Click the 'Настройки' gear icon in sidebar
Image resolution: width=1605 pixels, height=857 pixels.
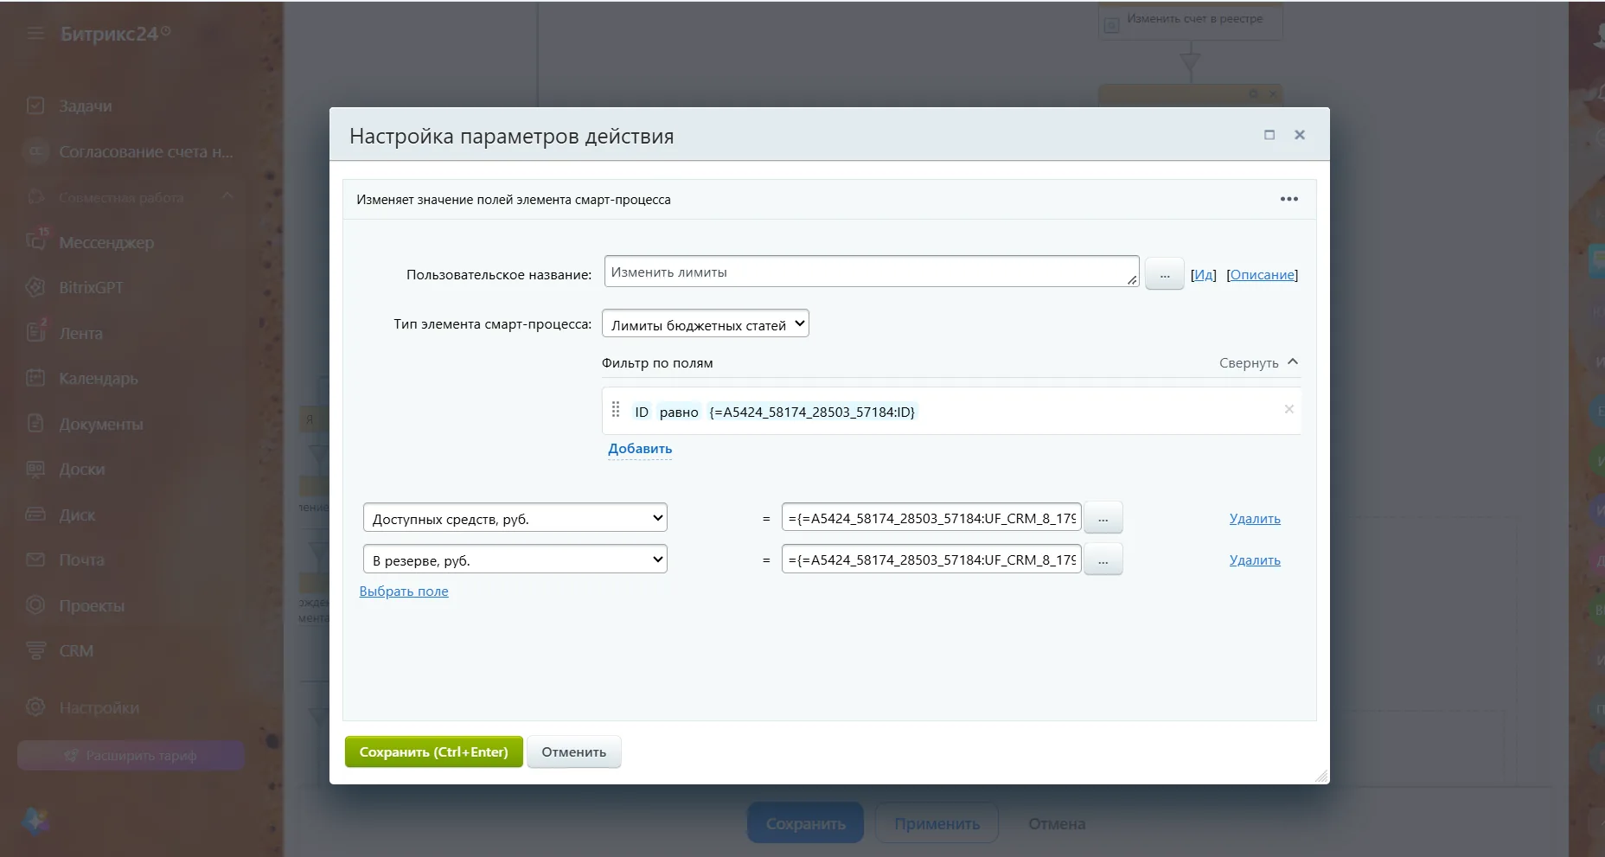35,707
